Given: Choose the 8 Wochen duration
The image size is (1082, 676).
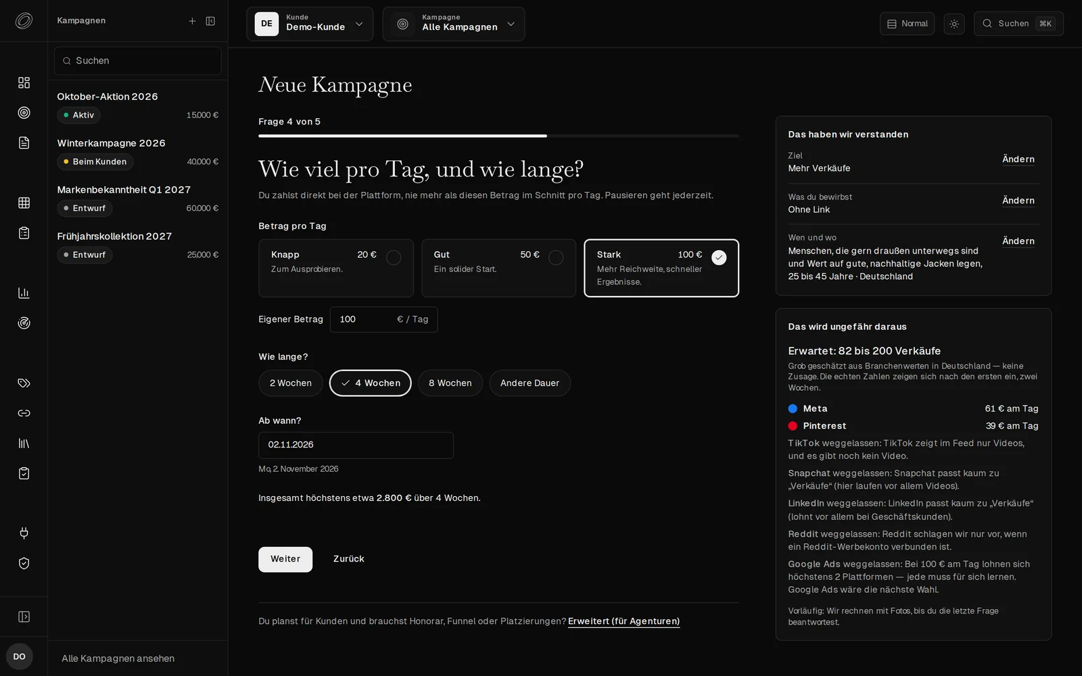Looking at the screenshot, I should 450,383.
